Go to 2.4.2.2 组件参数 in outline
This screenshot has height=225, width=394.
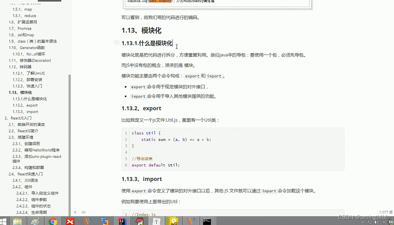pyautogui.click(x=32, y=200)
